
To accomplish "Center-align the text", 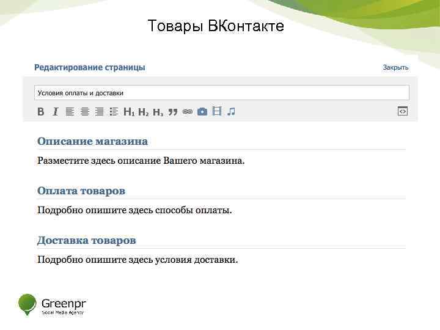I will point(85,112).
